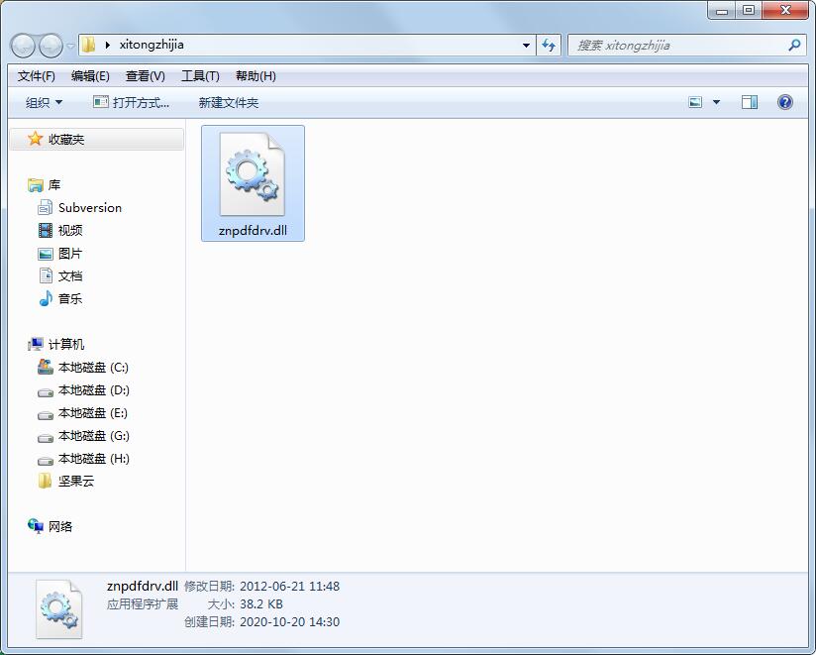Open the 工具 menu
The width and height of the screenshot is (816, 655).
click(200, 75)
